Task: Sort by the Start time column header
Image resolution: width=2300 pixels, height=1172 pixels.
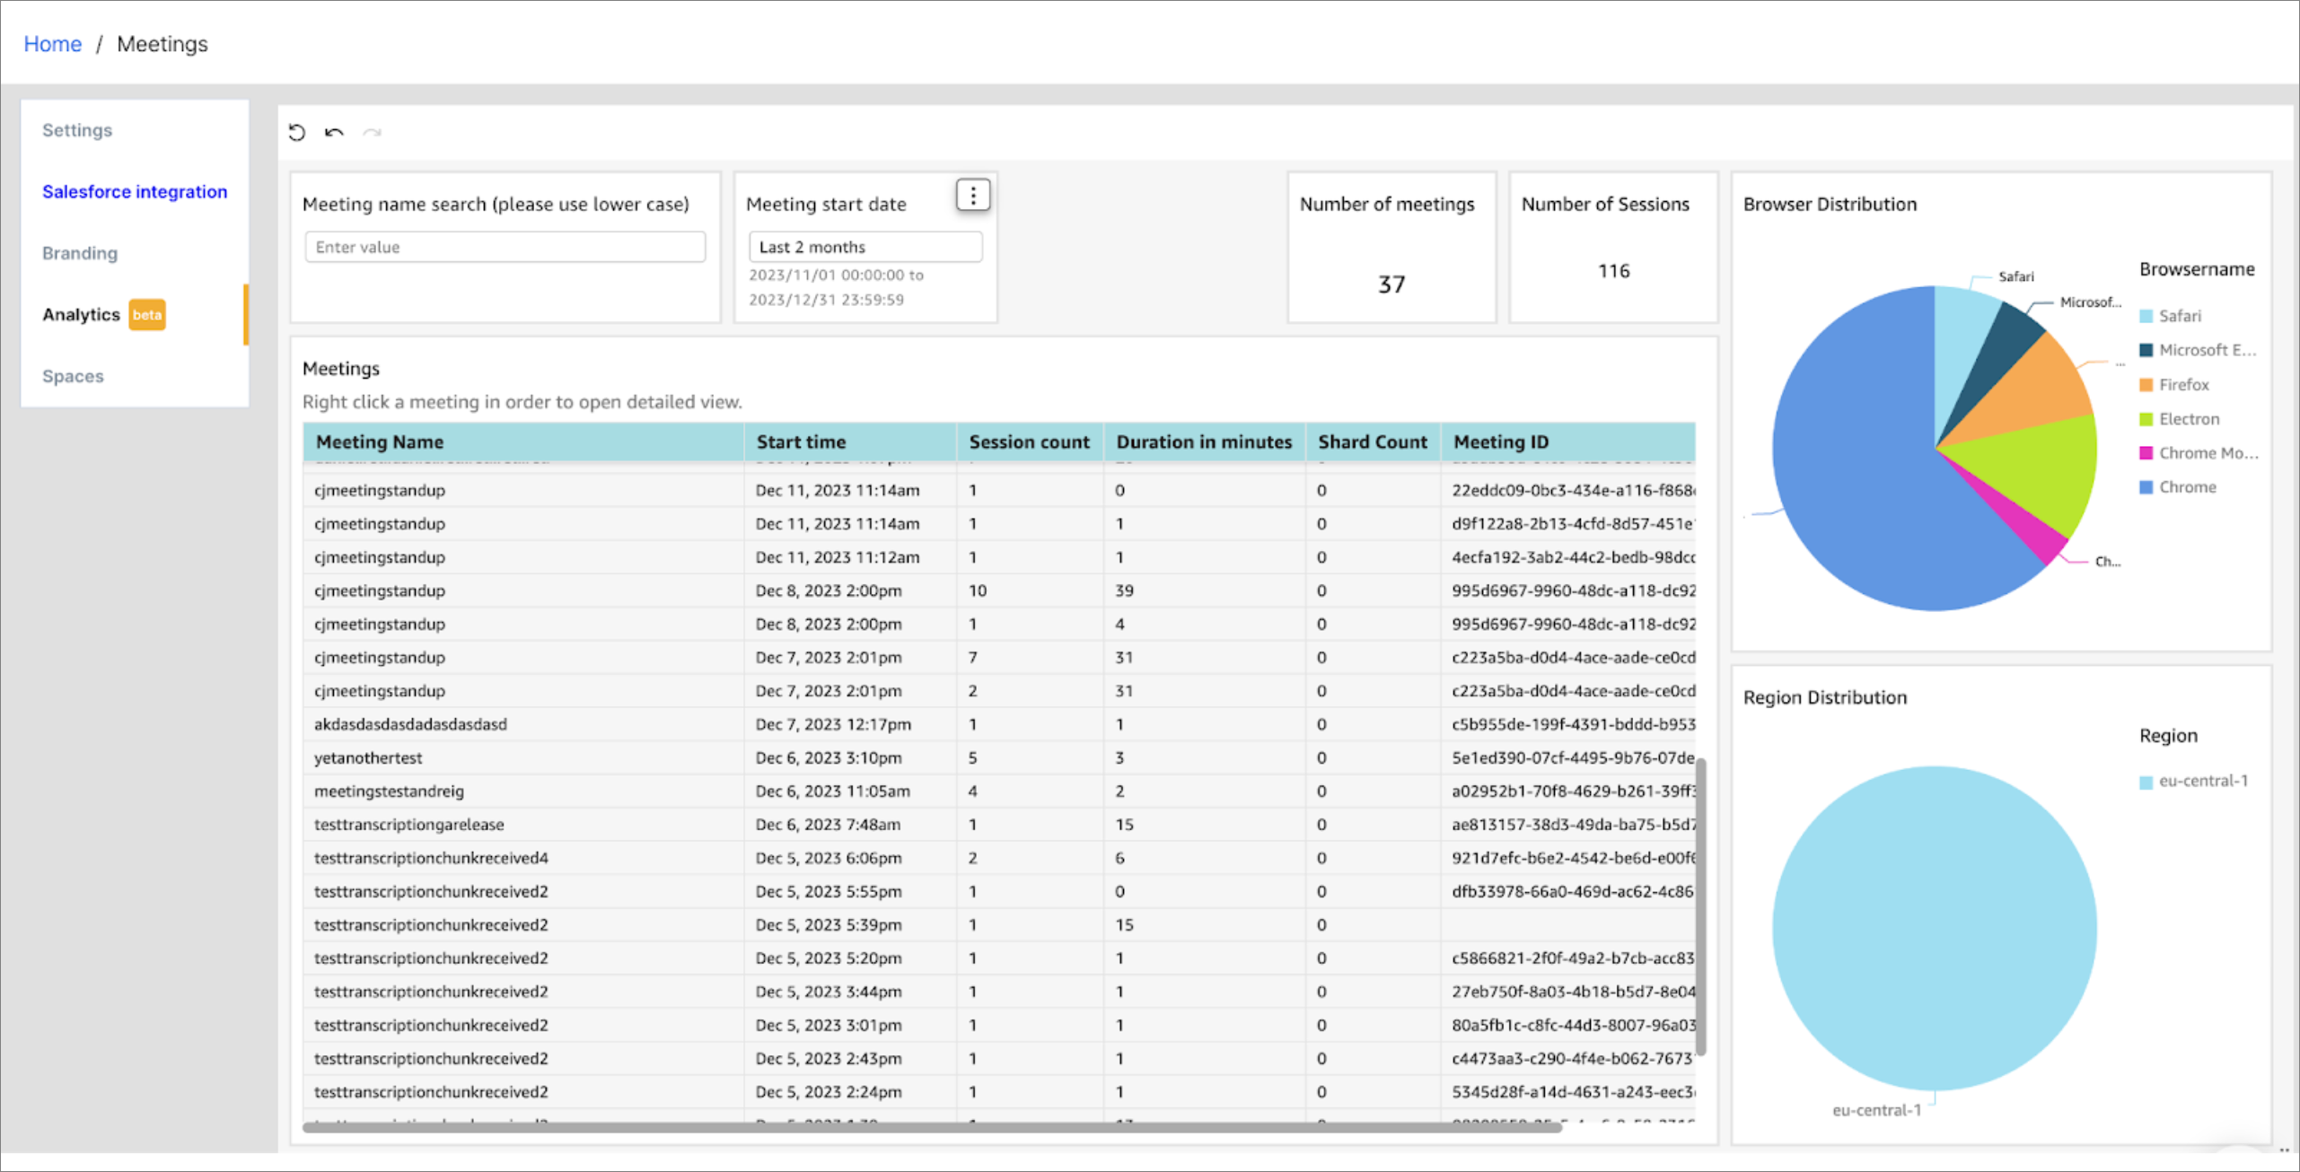Action: point(801,442)
